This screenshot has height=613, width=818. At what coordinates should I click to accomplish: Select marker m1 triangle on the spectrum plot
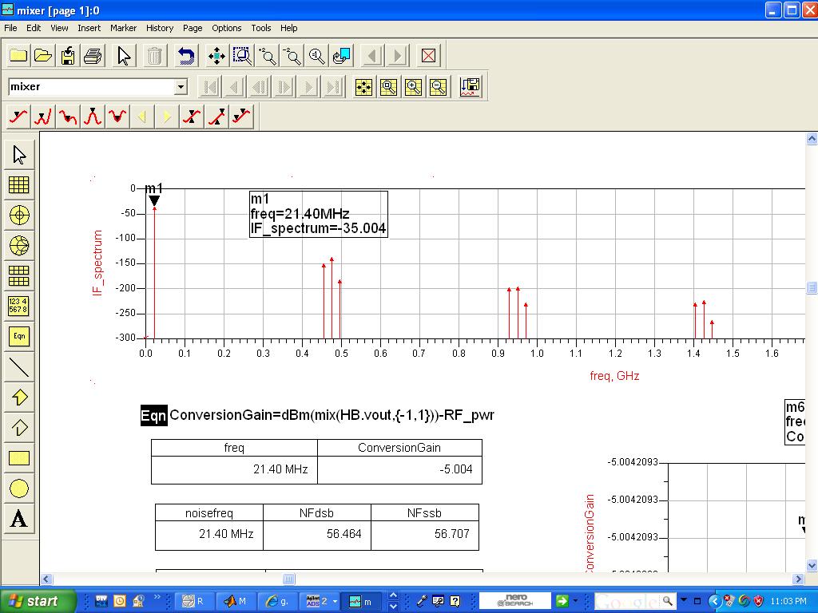point(154,201)
